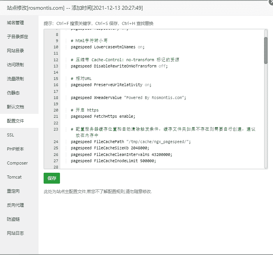Click the Cache-Control: no-transform comment line
The image size is (273, 255).
(x=125, y=60)
